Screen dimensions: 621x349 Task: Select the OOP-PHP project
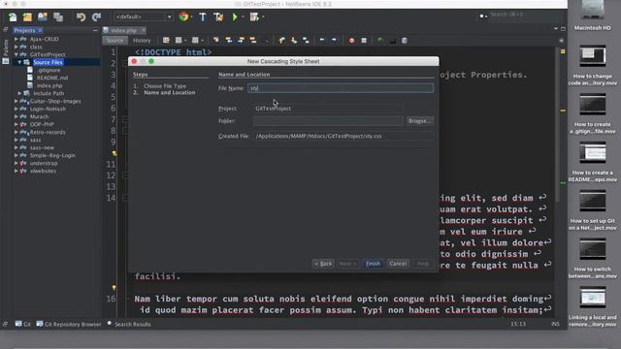(42, 124)
